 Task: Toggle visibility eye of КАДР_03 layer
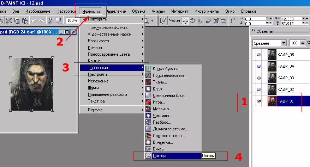click(x=258, y=78)
